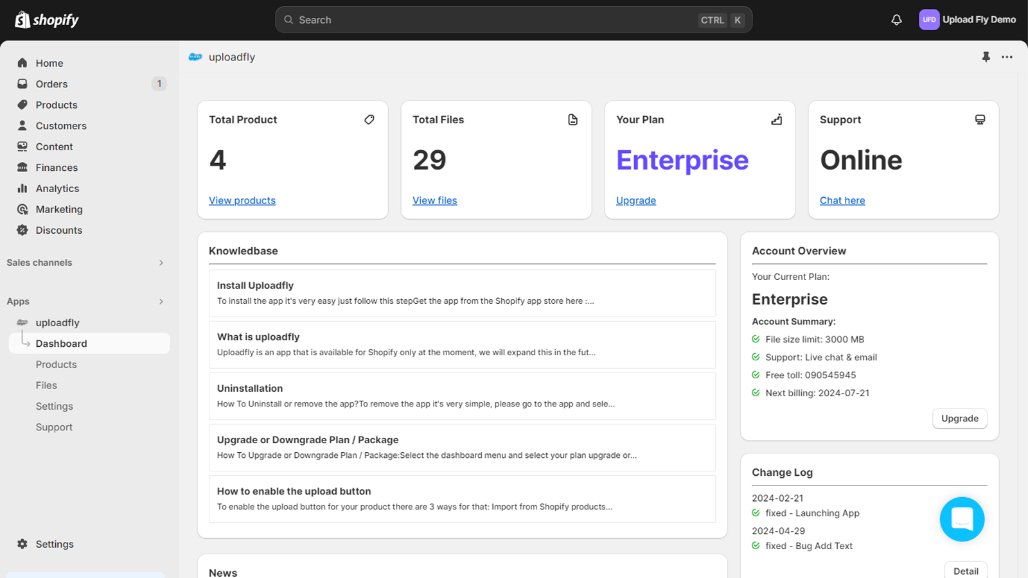Click the Shopify logo
Screen dimensions: 1028x578
(46, 19)
